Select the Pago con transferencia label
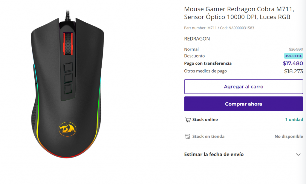306x184 pixels. (x=208, y=63)
